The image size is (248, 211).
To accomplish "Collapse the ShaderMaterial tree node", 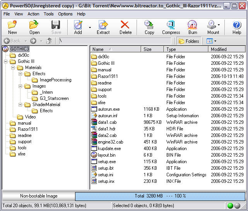I will (x=20, y=105).
